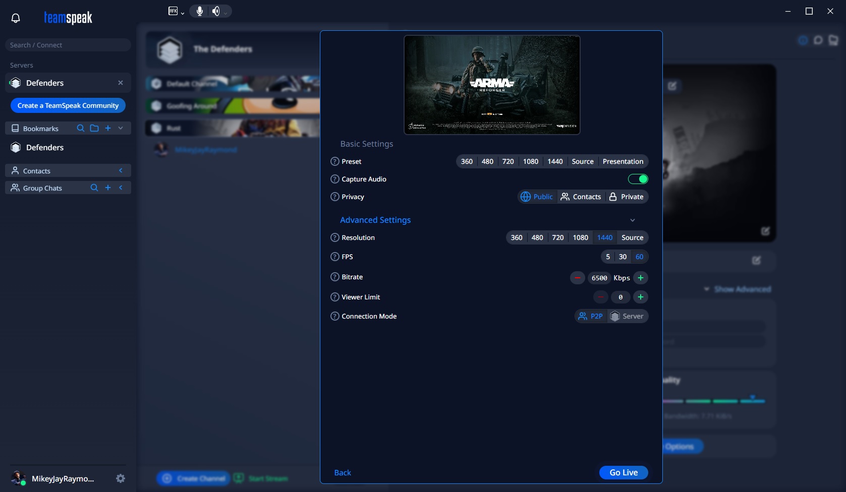Increase the viewer limit plus button
This screenshot has width=846, height=492.
[x=641, y=297]
